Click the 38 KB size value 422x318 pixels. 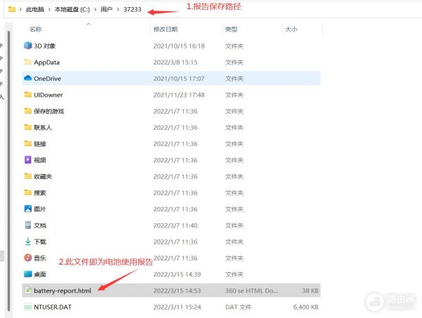pos(310,291)
